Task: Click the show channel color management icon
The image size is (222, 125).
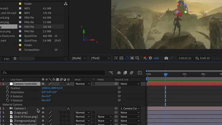Action: (x=145, y=58)
